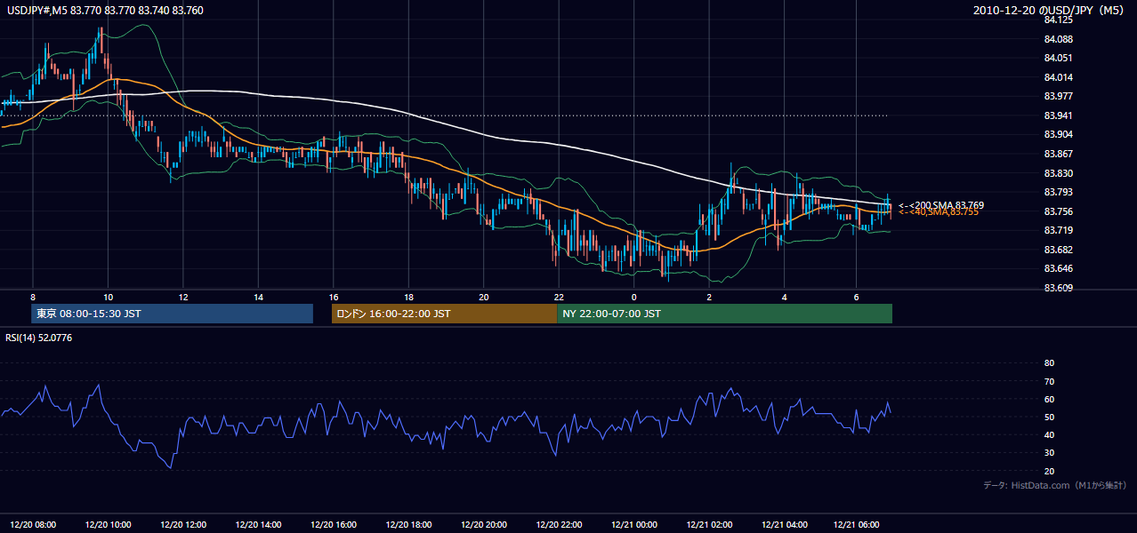Click the 12/20 18:00 time label

(409, 525)
